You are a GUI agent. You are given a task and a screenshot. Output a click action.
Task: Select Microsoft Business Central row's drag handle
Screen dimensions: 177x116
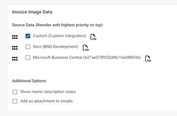pyautogui.click(x=15, y=58)
